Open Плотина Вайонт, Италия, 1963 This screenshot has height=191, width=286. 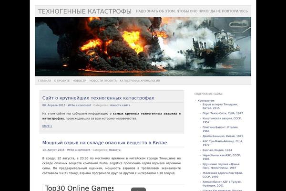pos(220,129)
